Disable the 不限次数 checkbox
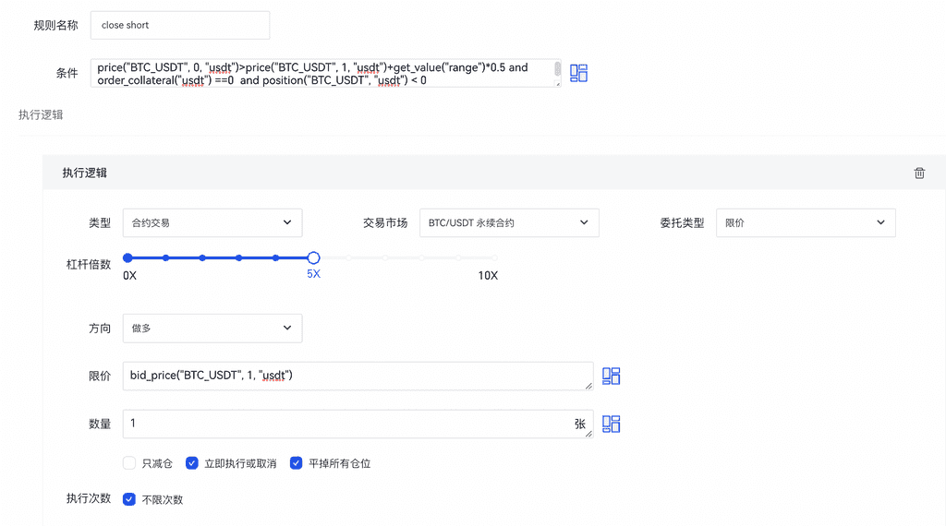 (129, 499)
